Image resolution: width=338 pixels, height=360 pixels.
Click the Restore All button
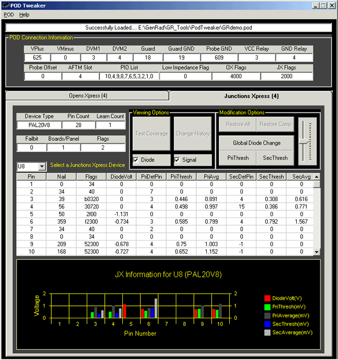coord(238,124)
